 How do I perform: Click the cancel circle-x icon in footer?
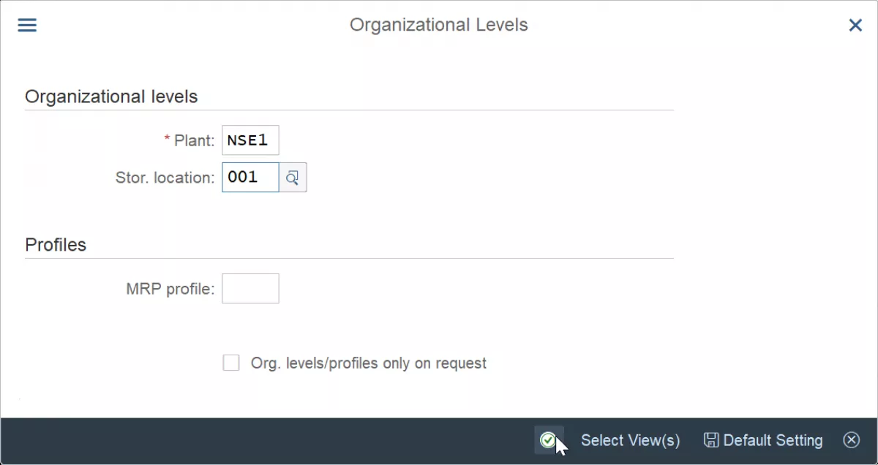(851, 440)
